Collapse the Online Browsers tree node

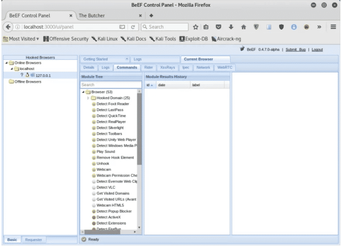[x=7, y=63]
